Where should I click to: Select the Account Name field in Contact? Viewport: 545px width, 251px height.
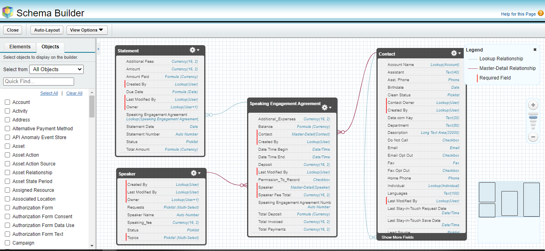(423, 65)
